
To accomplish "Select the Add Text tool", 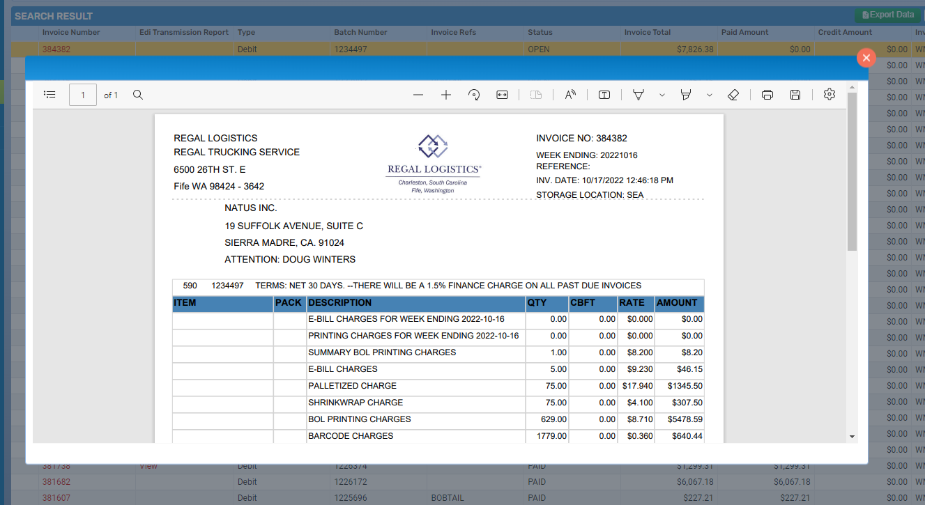I will [604, 95].
